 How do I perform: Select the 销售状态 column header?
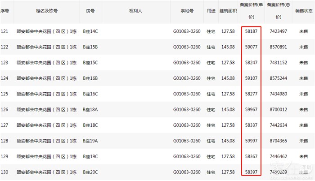pos(302,10)
